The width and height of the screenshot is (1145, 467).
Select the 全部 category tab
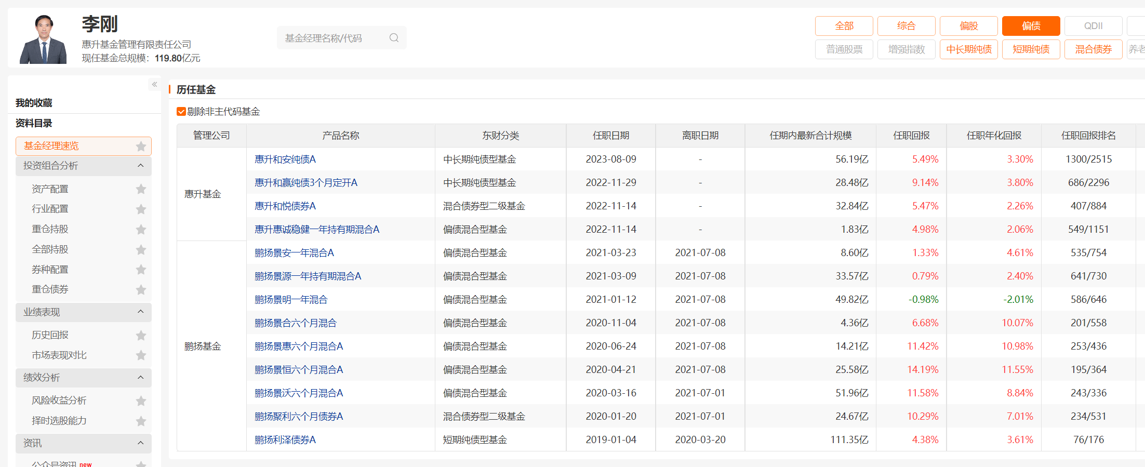844,26
